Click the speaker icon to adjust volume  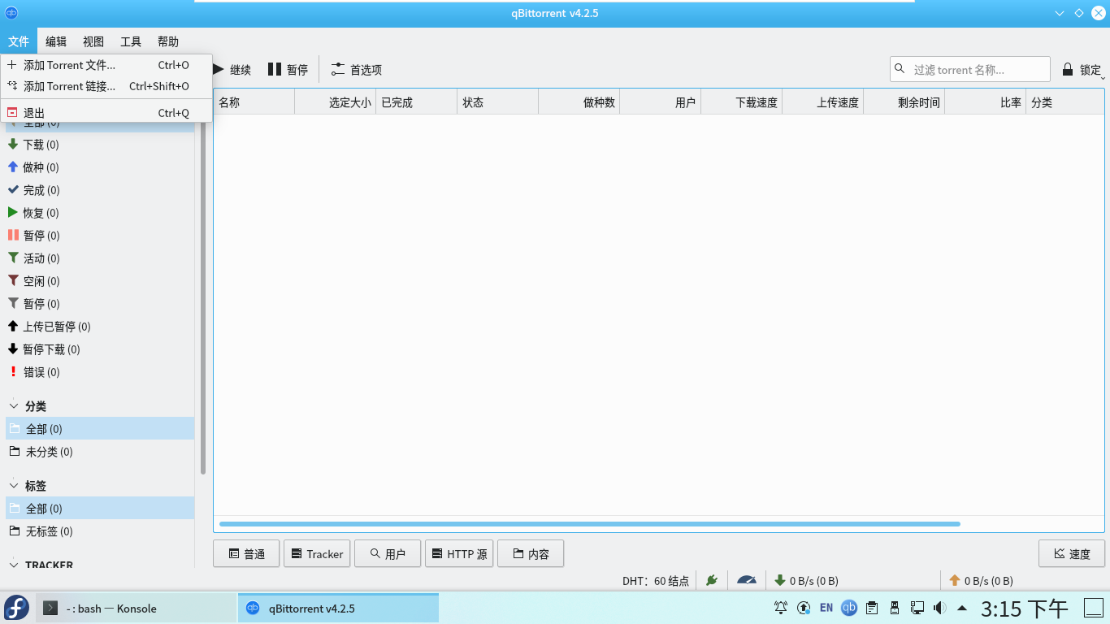(x=939, y=607)
